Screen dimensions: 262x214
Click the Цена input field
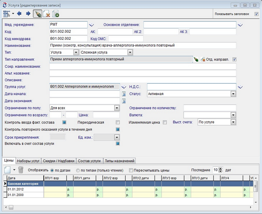point(106,115)
